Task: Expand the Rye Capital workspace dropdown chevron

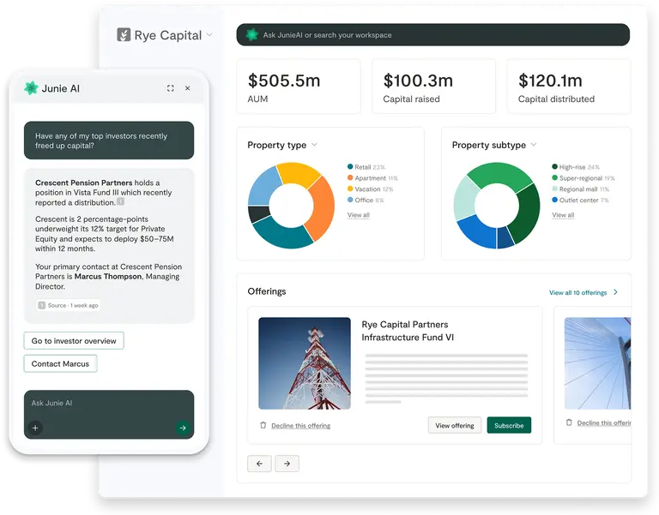Action: (x=209, y=35)
